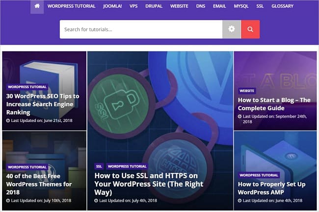
Task: Open How to Use SSL and HTTPS article
Action: click(x=149, y=184)
